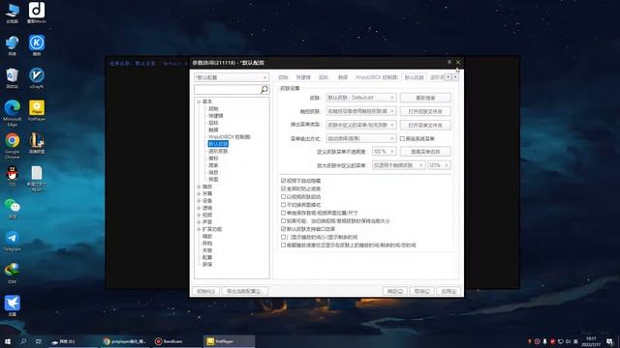Open the WeChat desktop icon

[x=13, y=208]
